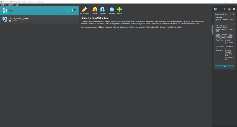The width and height of the screenshot is (237, 127).
Task: Click the Avortée status text
Action: click(14, 21)
